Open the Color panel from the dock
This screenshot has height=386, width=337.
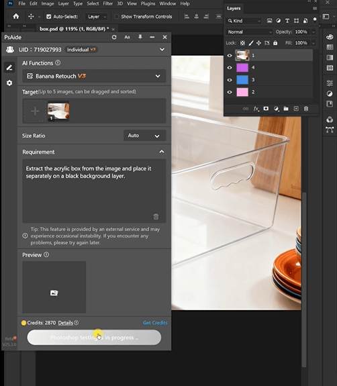pyautogui.click(x=330, y=37)
